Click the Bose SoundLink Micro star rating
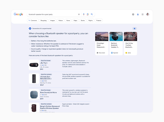 pyautogui.click(x=44, y=95)
